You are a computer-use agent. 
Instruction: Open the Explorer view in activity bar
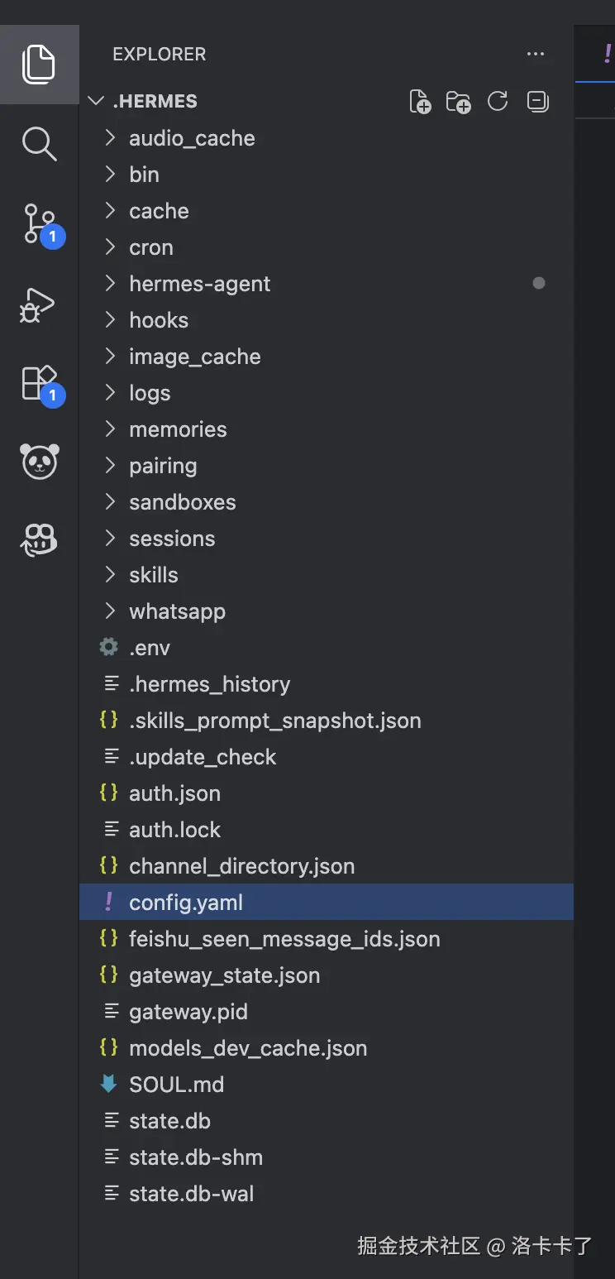click(39, 65)
